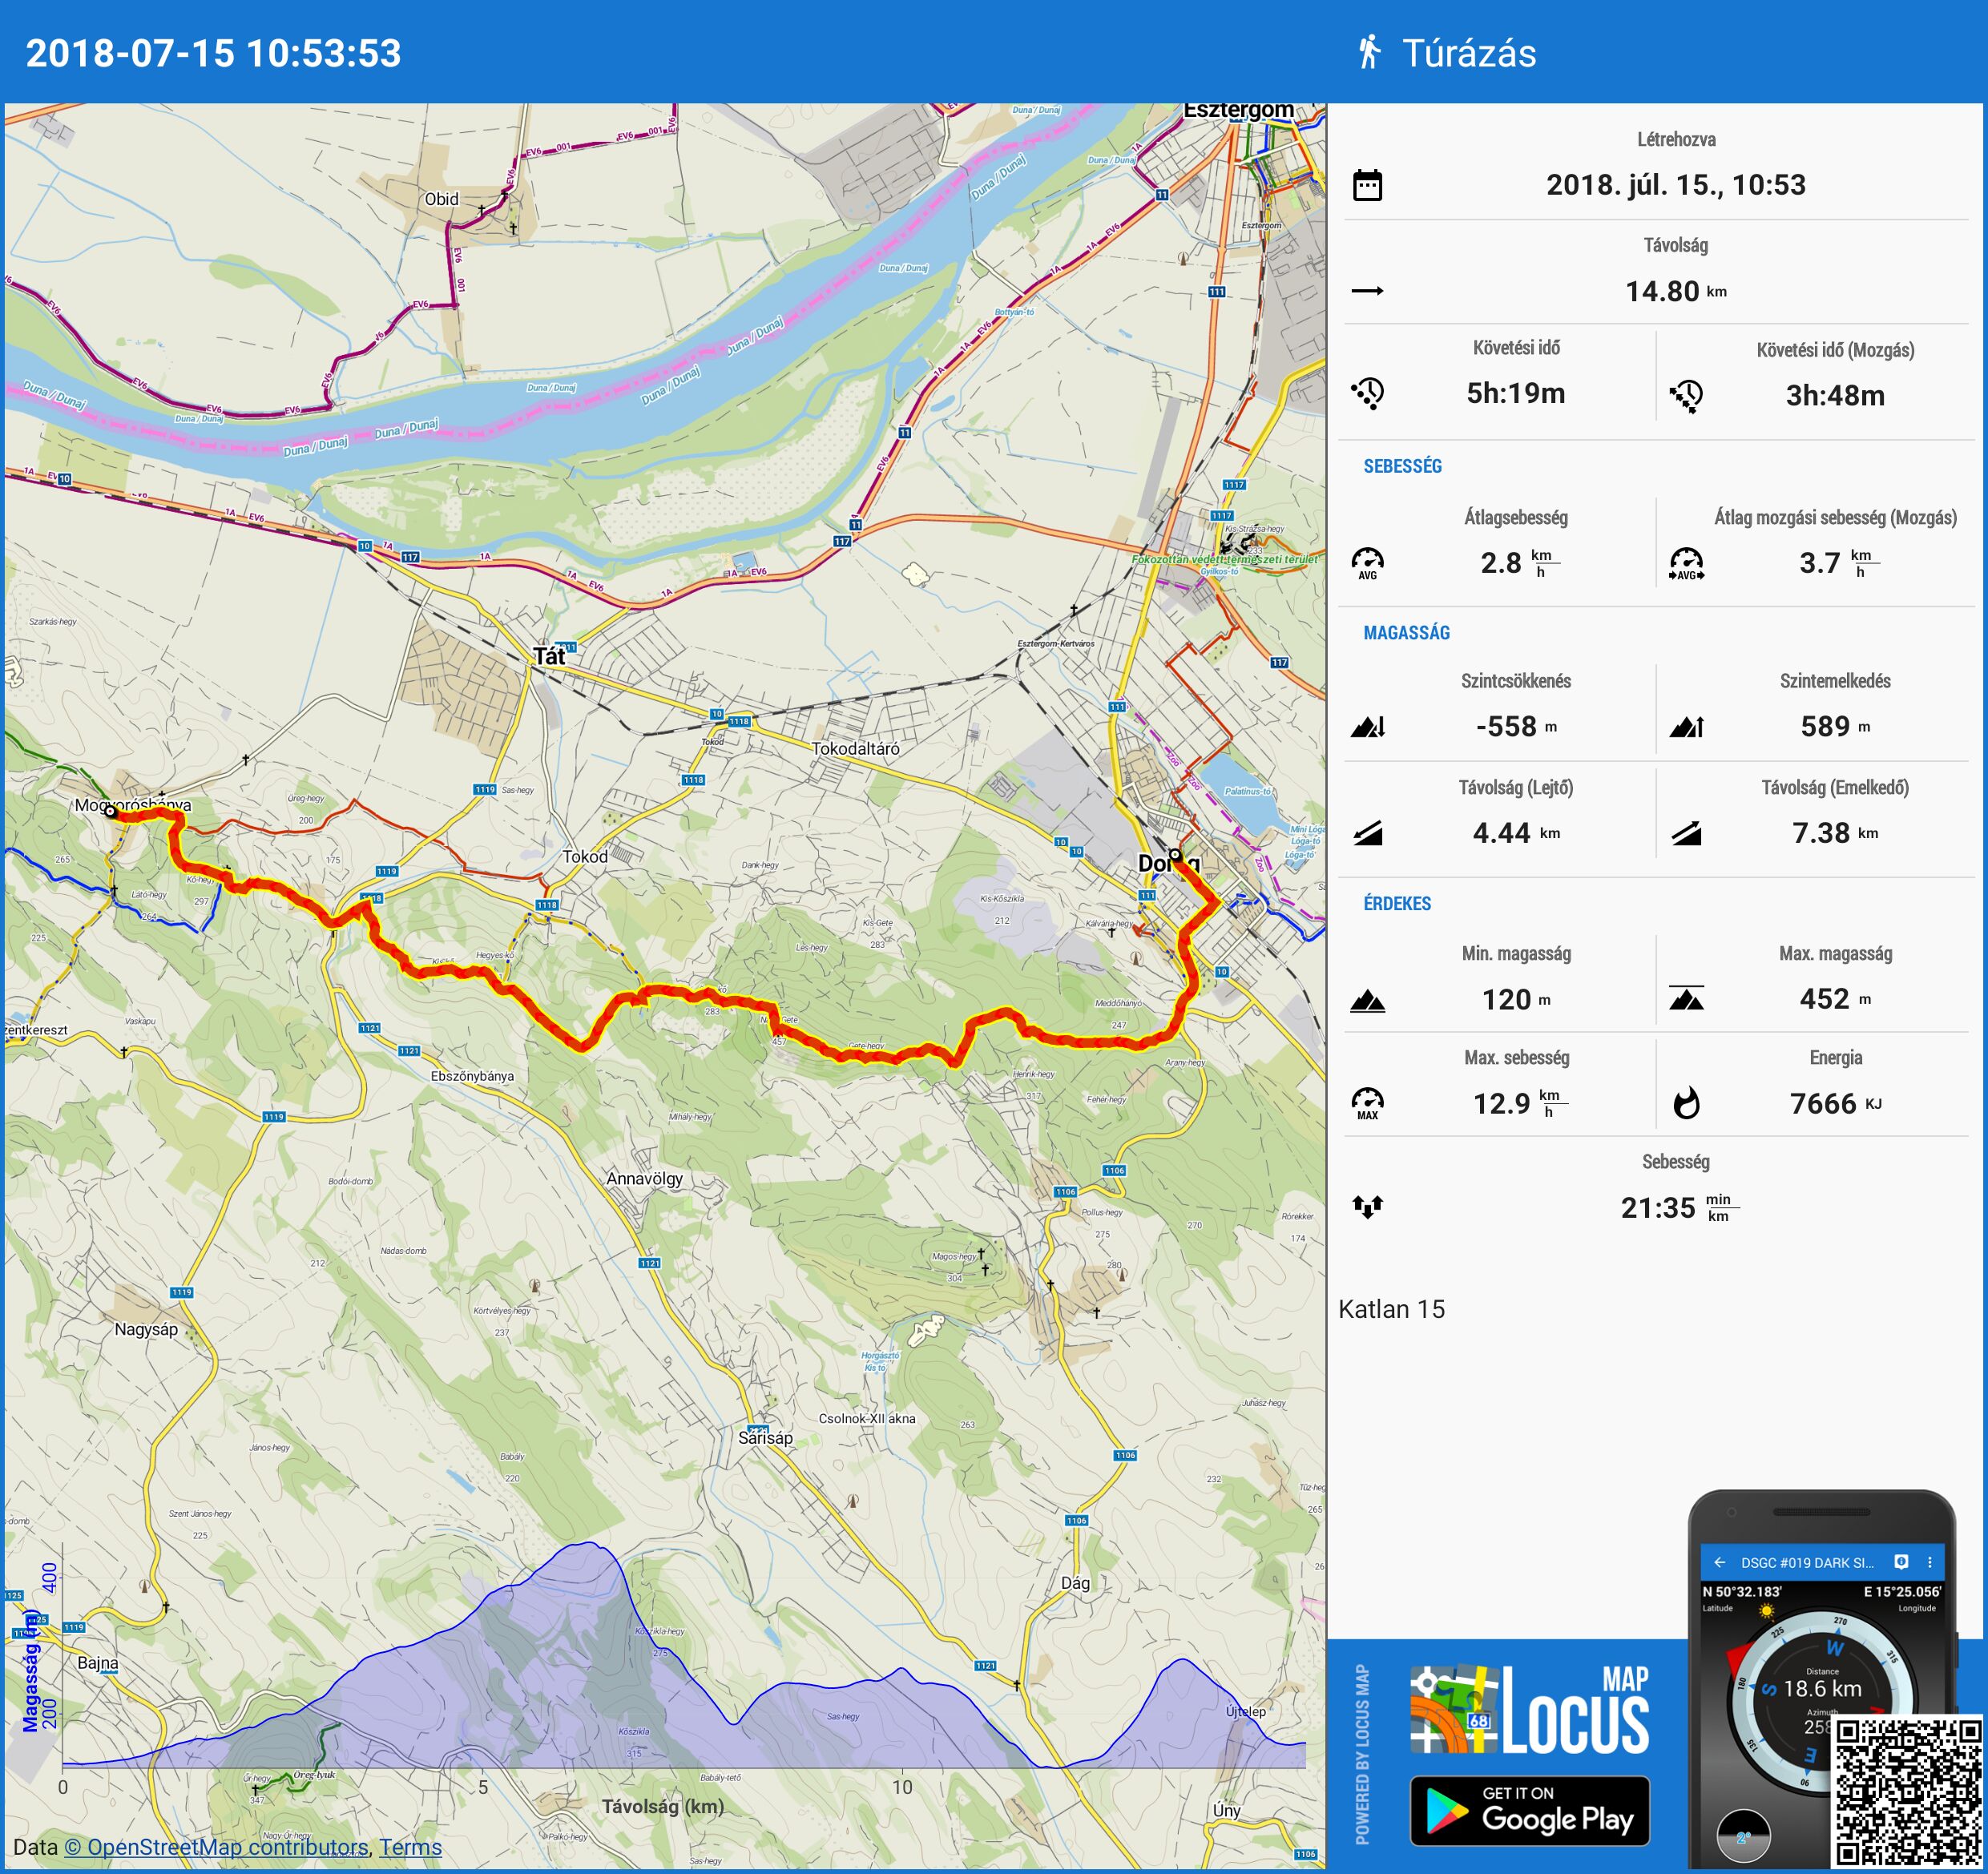The height and width of the screenshot is (1874, 1988).
Task: Open the OpenStreetMap contributors link
Action: point(216,1847)
